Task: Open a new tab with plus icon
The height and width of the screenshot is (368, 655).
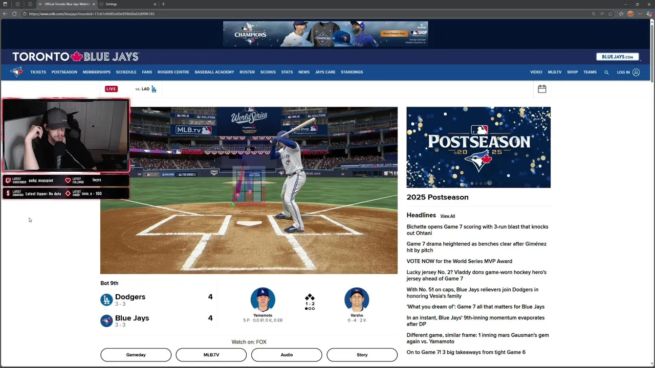Action: coord(163,4)
